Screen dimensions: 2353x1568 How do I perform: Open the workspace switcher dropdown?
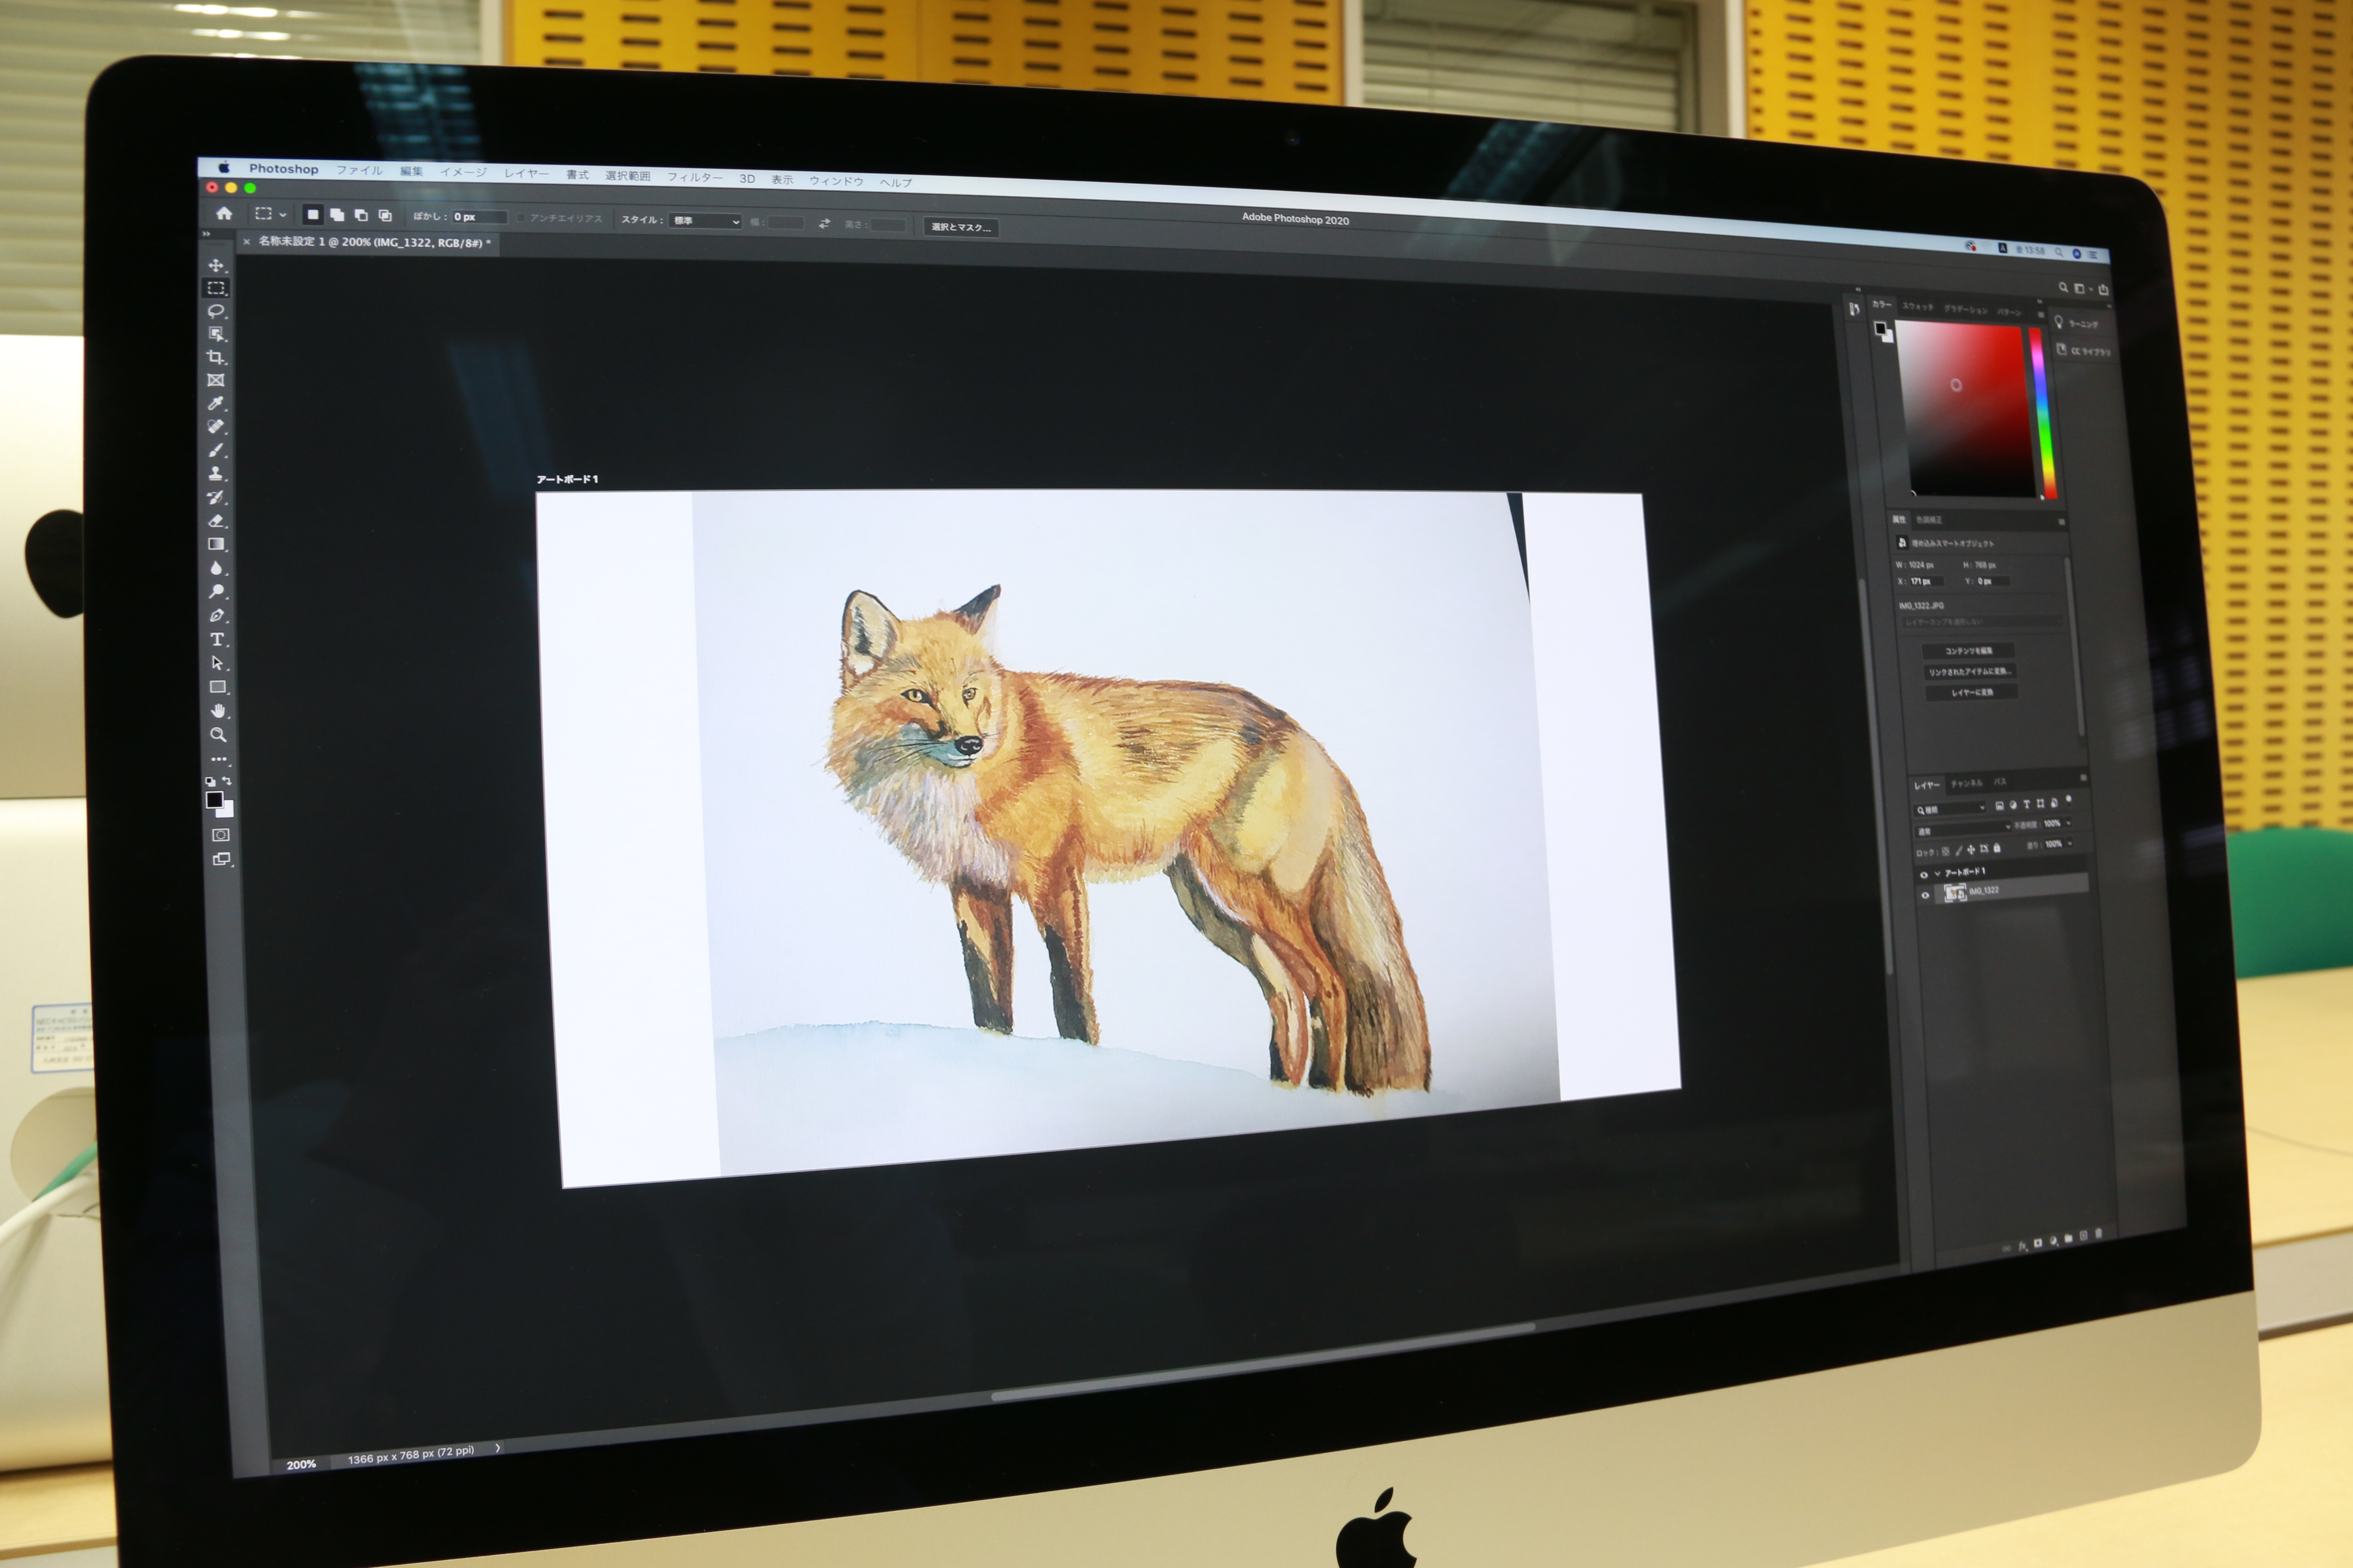tap(2083, 289)
